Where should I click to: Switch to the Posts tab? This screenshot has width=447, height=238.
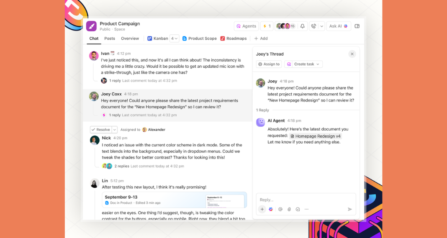(x=110, y=38)
